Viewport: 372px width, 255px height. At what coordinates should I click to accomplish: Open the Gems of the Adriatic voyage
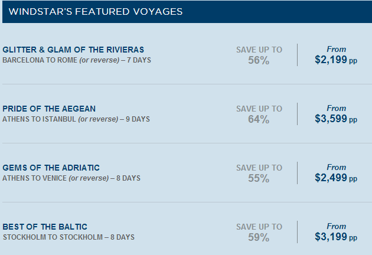tap(51, 168)
